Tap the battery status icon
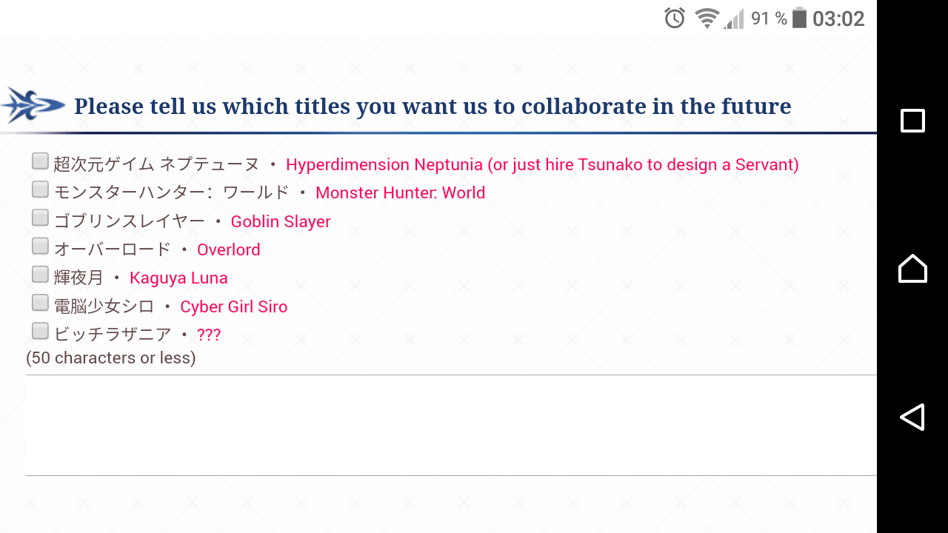 799,18
